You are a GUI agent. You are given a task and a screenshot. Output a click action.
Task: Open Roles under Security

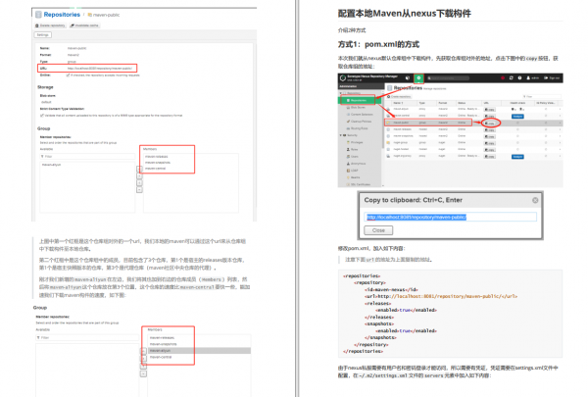(x=352, y=149)
